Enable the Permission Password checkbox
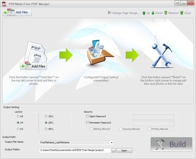196x159 pixels. tap(87, 122)
